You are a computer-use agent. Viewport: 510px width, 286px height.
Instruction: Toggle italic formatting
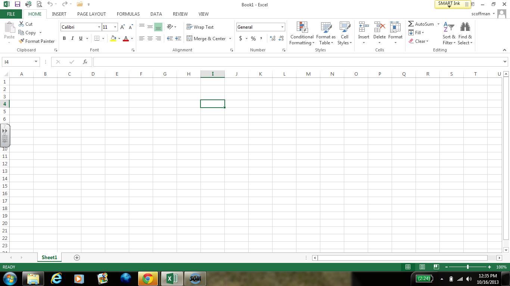coord(72,38)
